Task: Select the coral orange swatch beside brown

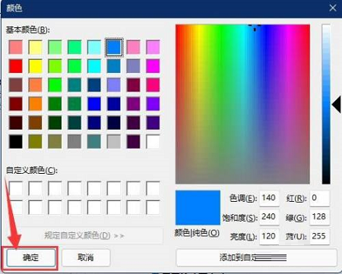Action: point(35,85)
